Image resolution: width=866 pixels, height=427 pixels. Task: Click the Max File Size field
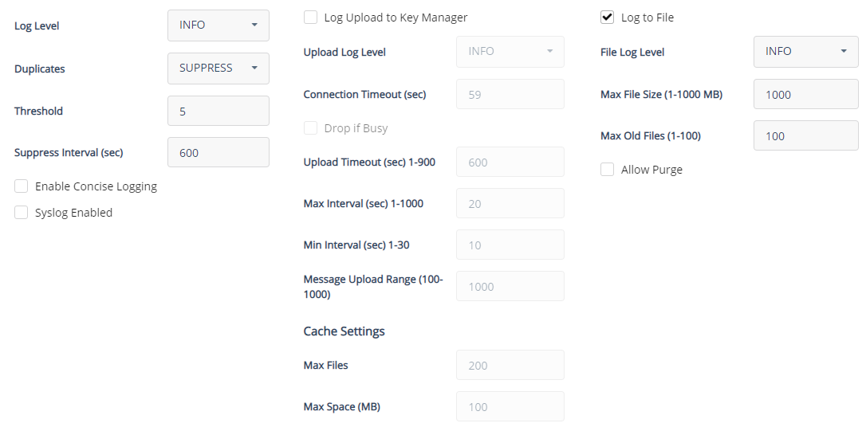tap(805, 95)
